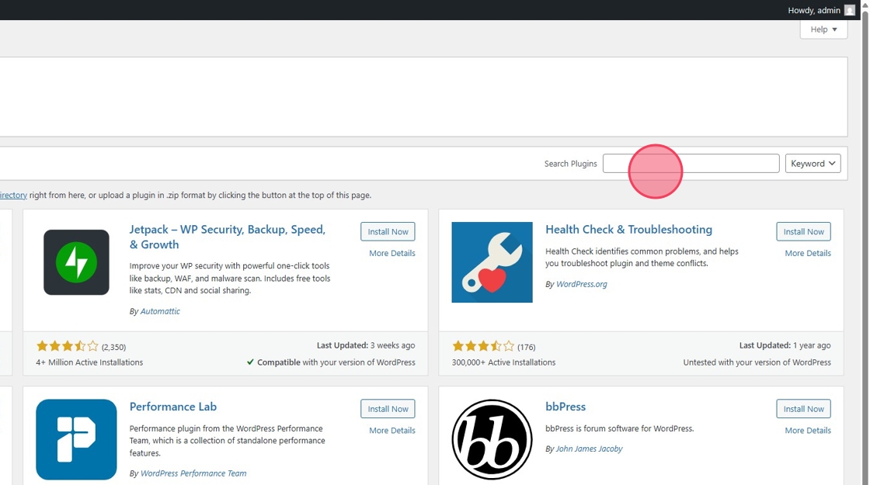The width and height of the screenshot is (870, 485).
Task: Expand the Help dropdown tab
Action: (823, 29)
